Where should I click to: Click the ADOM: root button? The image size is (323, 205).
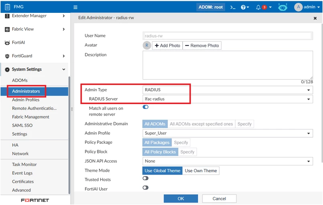pos(210,7)
